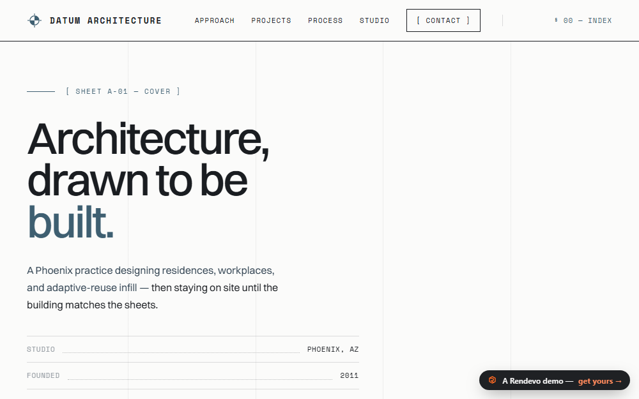This screenshot has width=639, height=399.
Task: Click the DATUM ARCHITECTURE wordmark
Action: click(105, 20)
